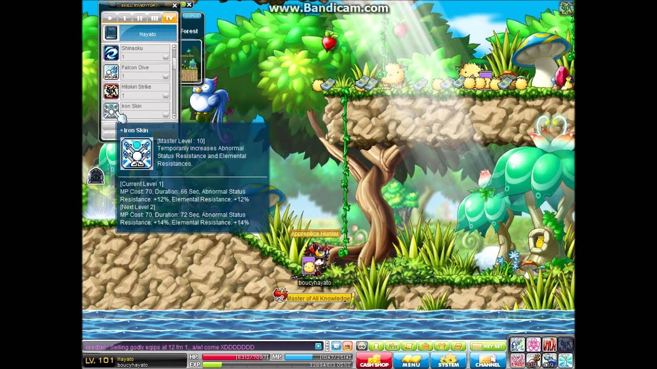
Task: Click the chat message input line
Action: [198, 347]
